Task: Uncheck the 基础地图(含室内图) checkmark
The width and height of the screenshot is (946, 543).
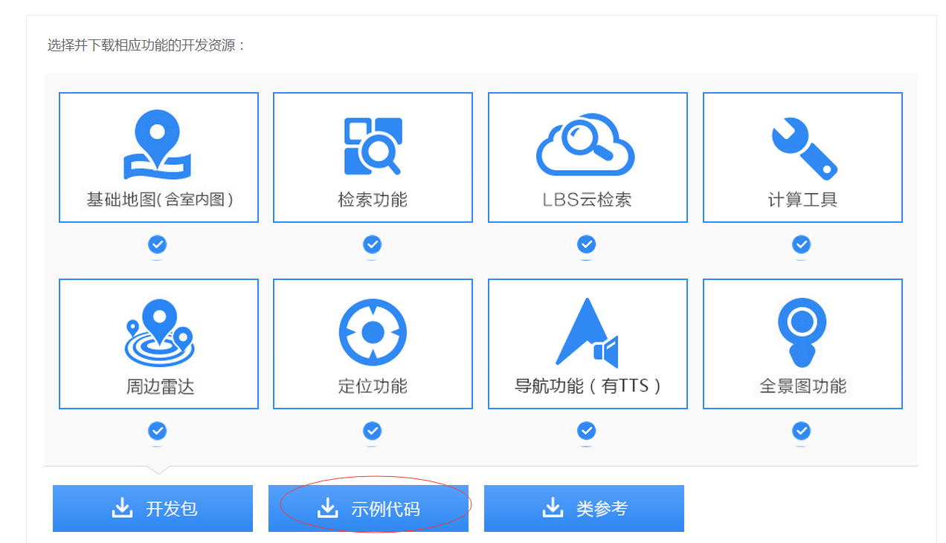Action: pyautogui.click(x=158, y=244)
